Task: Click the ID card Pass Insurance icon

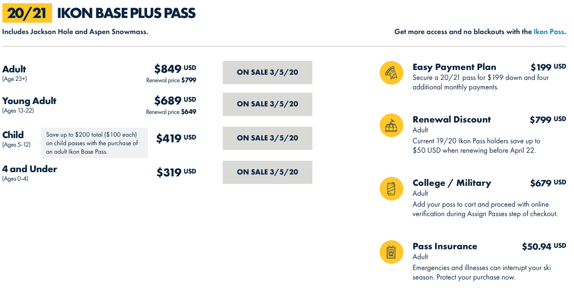Action: (392, 252)
